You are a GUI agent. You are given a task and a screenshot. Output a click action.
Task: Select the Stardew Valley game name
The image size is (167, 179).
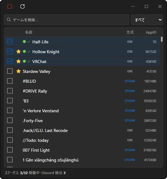(36, 71)
